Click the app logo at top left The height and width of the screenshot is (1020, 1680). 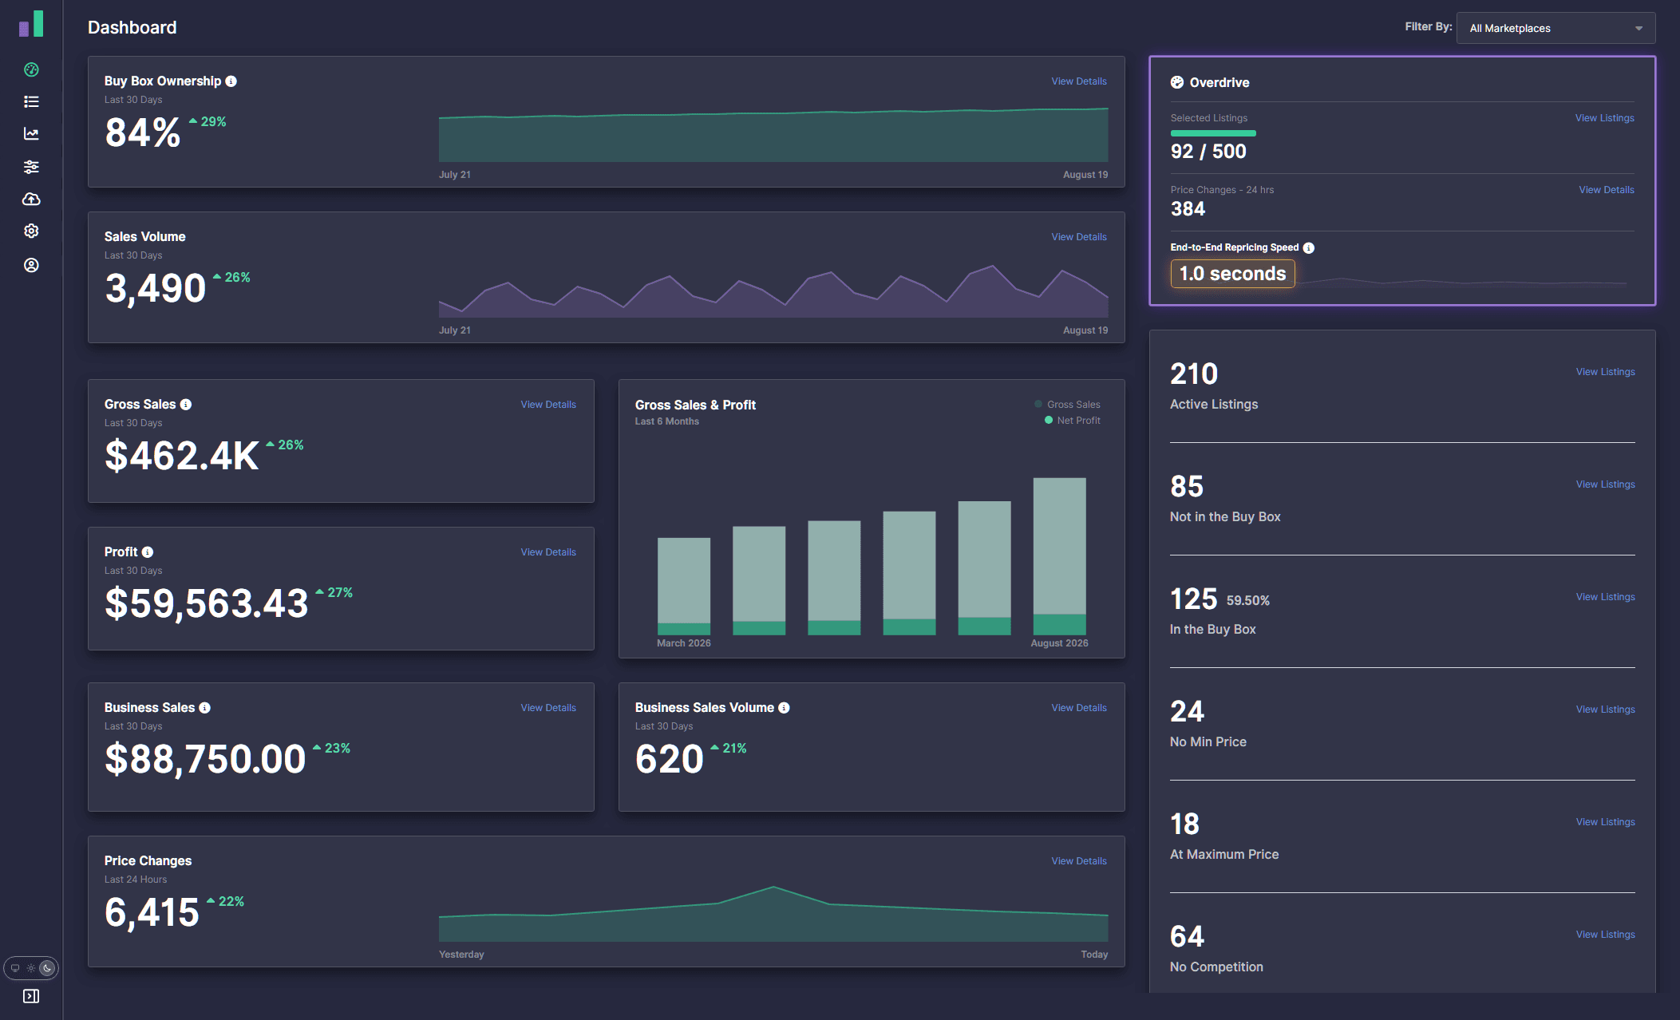click(31, 24)
